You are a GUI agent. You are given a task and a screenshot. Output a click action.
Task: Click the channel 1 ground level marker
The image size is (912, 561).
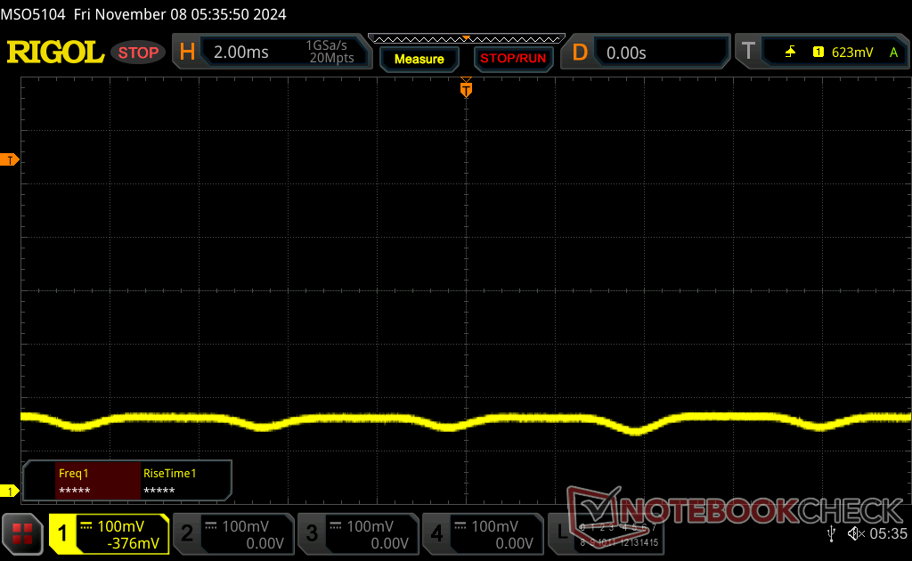pyautogui.click(x=11, y=492)
